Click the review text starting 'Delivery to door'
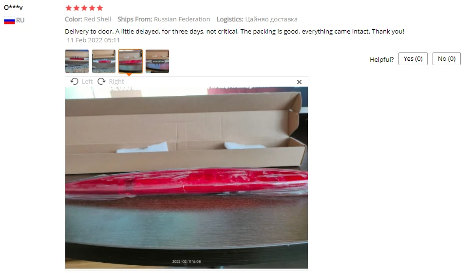 click(235, 31)
